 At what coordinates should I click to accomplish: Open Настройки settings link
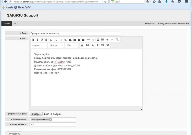(x=149, y=24)
